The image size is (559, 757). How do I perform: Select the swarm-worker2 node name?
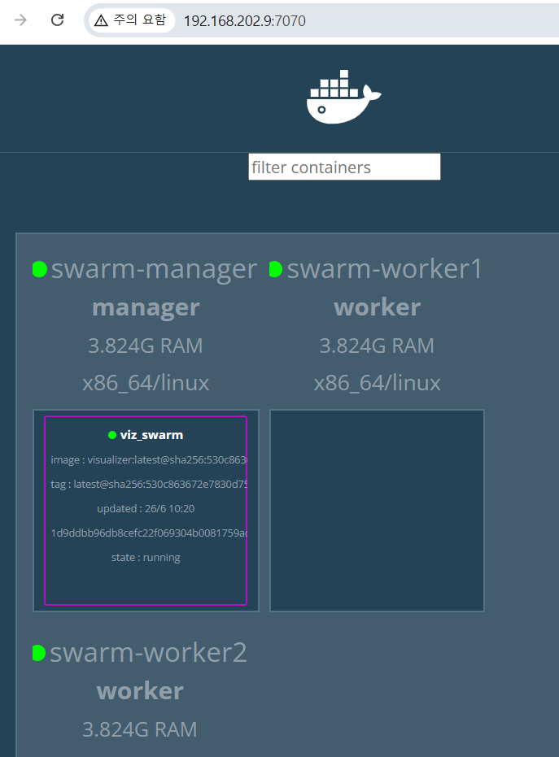[148, 652]
